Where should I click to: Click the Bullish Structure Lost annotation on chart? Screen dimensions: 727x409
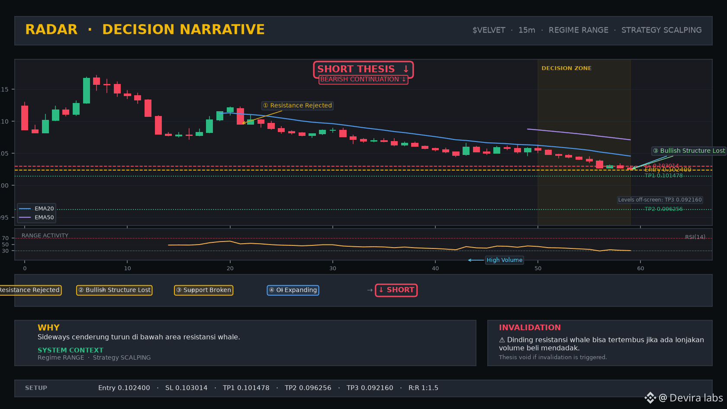[689, 151]
